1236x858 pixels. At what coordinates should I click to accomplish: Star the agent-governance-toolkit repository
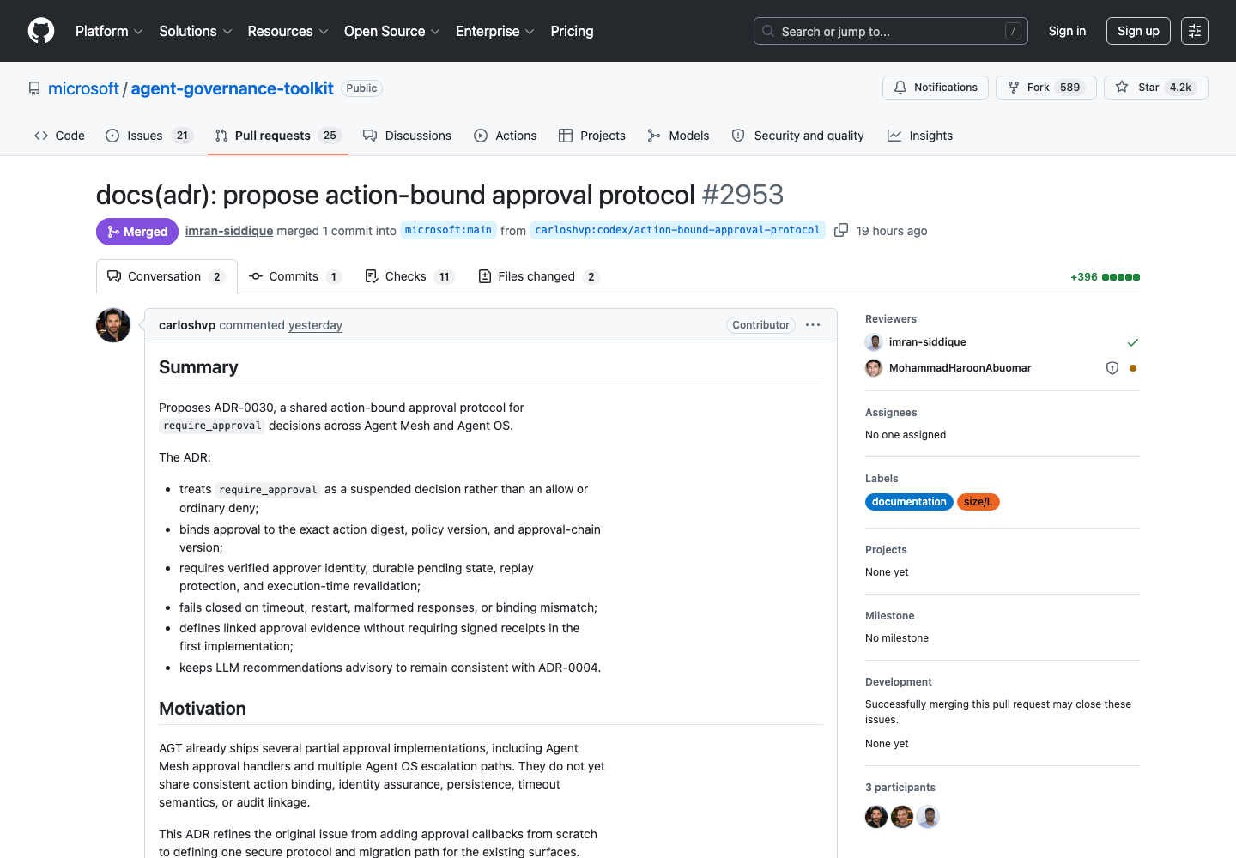click(1156, 88)
